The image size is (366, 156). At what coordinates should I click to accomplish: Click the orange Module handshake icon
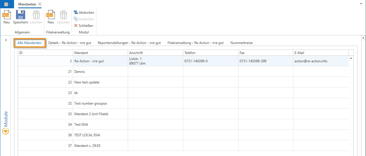tap(5, 131)
